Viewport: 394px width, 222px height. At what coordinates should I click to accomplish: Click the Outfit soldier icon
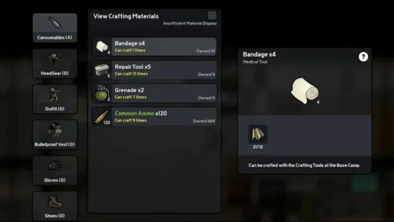pyautogui.click(x=55, y=94)
